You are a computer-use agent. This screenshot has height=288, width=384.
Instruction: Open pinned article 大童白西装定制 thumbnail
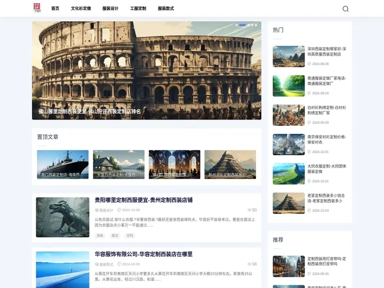118,164
